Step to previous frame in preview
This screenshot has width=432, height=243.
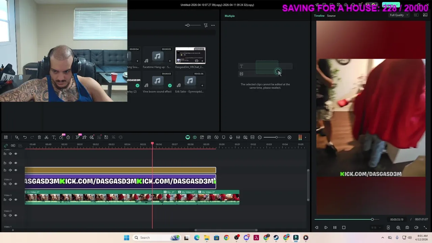click(317, 227)
